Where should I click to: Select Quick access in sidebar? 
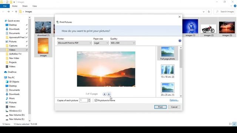[x=14, y=21]
